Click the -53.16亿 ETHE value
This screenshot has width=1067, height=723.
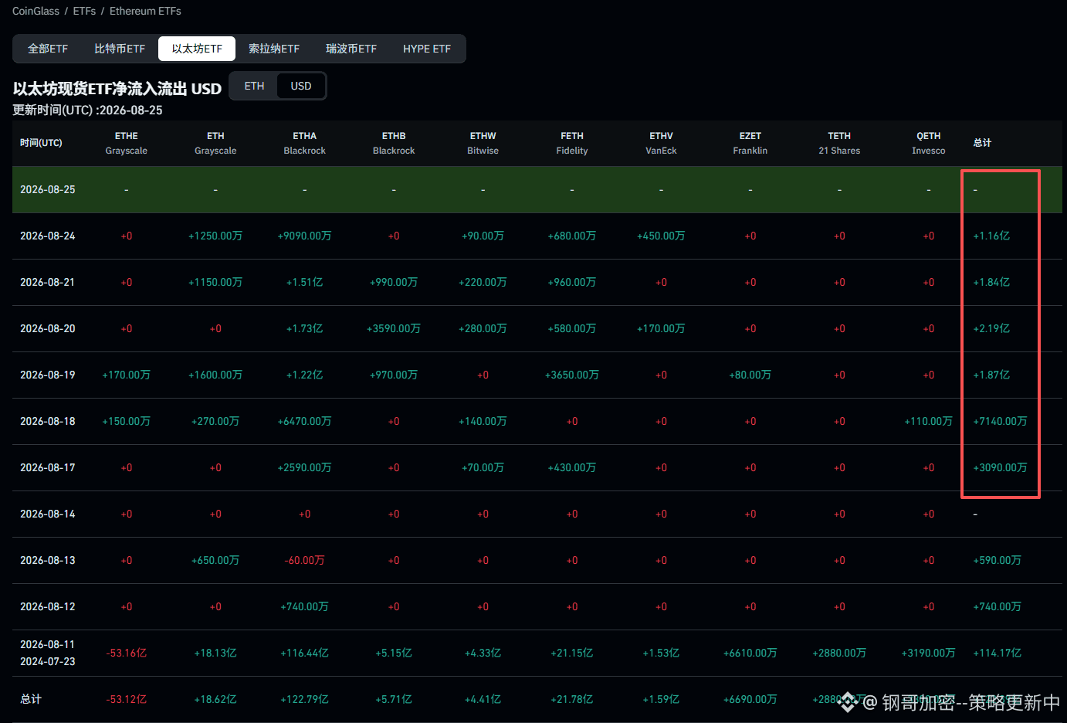click(127, 653)
